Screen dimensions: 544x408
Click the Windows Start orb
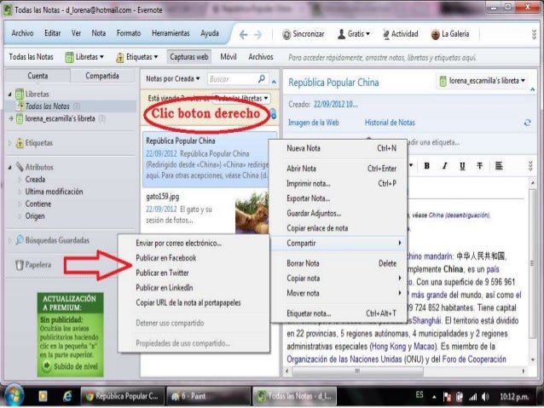[x=14, y=395]
